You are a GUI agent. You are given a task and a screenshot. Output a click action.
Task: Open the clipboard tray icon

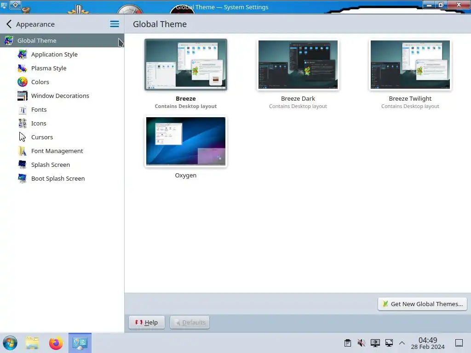[348, 343]
